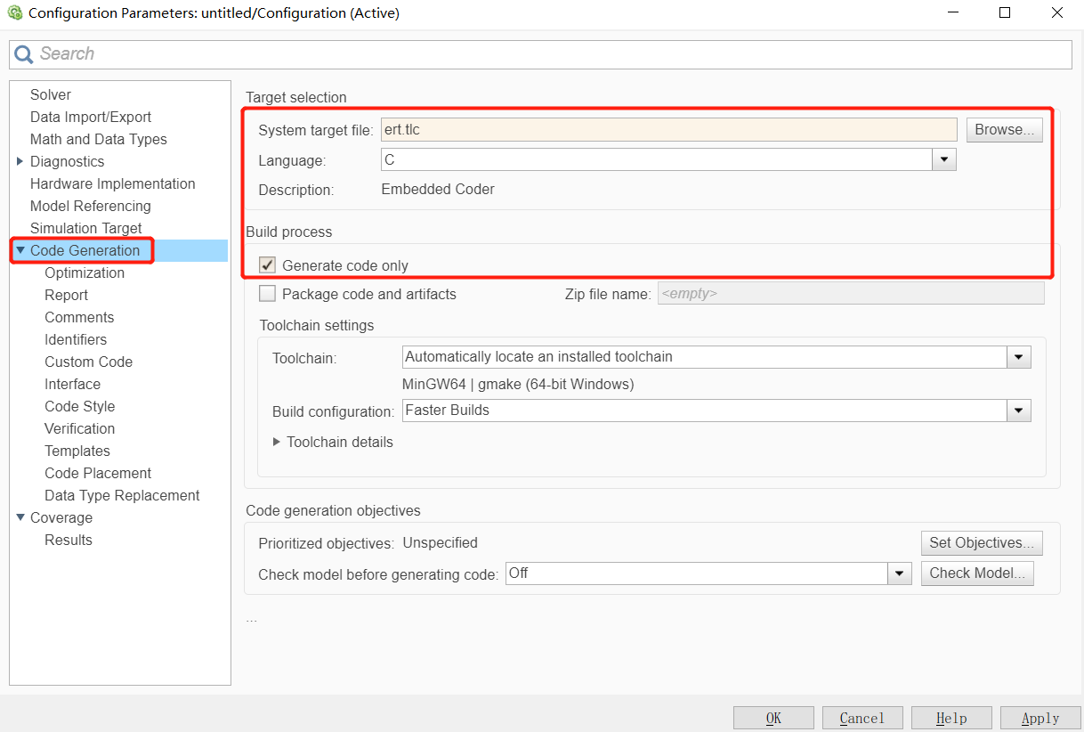
Task: Click the Set Objectives button
Action: 982,542
